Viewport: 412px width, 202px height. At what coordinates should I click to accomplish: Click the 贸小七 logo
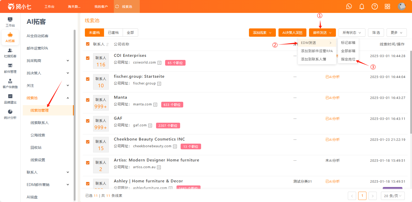tap(19, 6)
